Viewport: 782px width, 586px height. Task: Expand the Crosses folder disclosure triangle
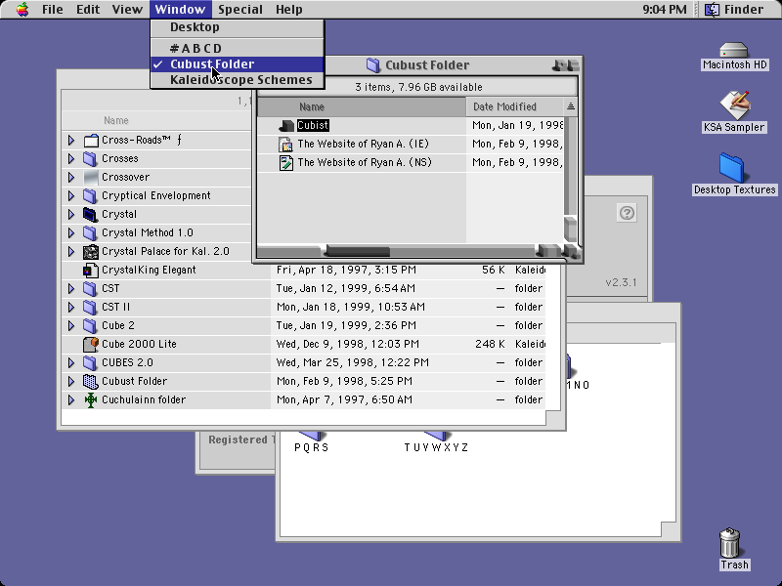coord(71,158)
